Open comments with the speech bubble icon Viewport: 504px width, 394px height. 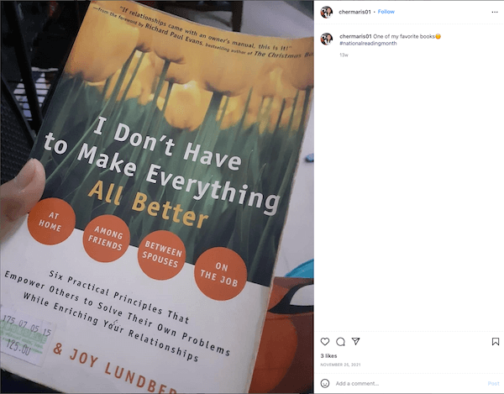(340, 341)
